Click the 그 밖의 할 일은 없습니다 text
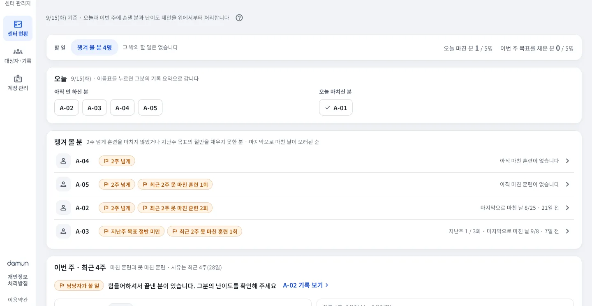This screenshot has width=592, height=306. point(150,47)
